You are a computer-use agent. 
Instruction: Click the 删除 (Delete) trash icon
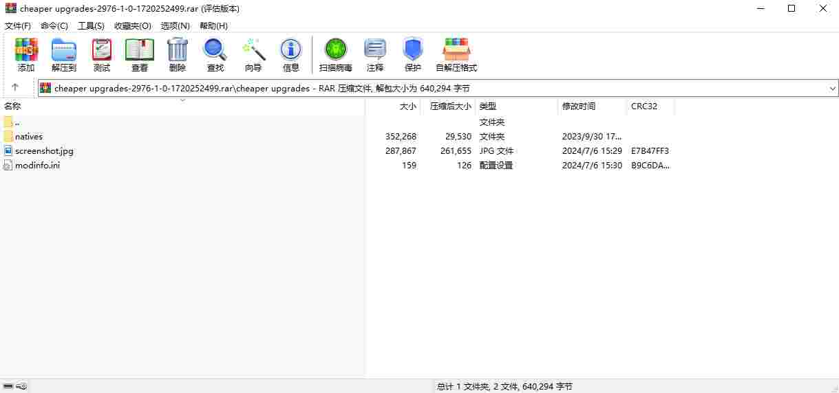pyautogui.click(x=178, y=49)
